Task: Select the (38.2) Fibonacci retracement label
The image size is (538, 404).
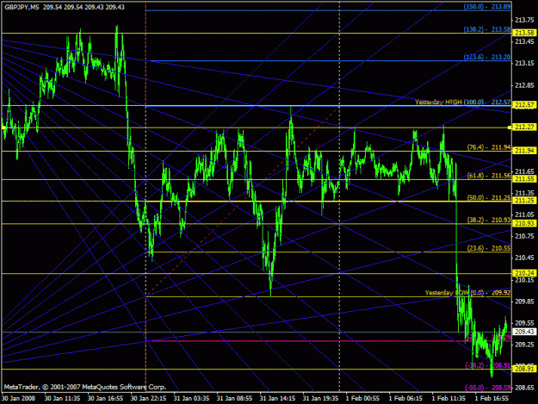Action: click(475, 220)
